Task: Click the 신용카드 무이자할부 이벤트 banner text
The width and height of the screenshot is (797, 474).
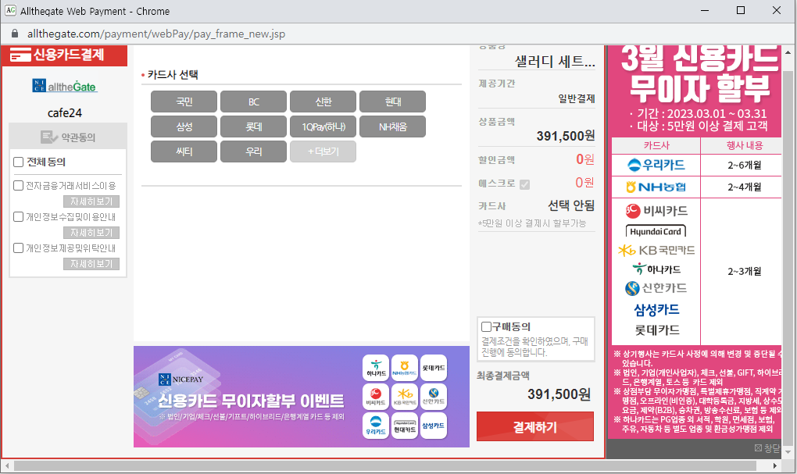Action: tap(251, 401)
